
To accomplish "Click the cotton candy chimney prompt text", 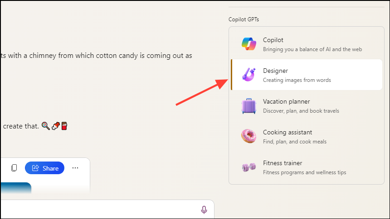I will (97, 56).
